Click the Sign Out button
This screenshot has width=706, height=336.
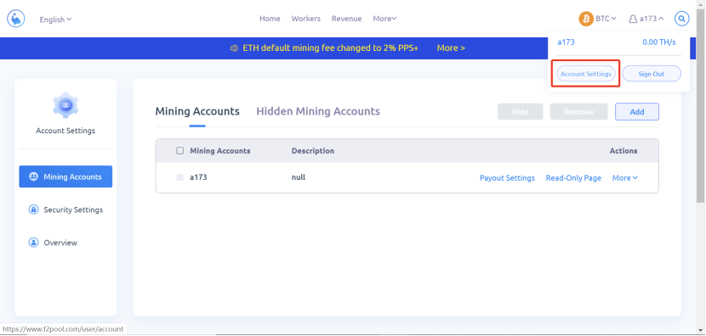[x=651, y=74]
